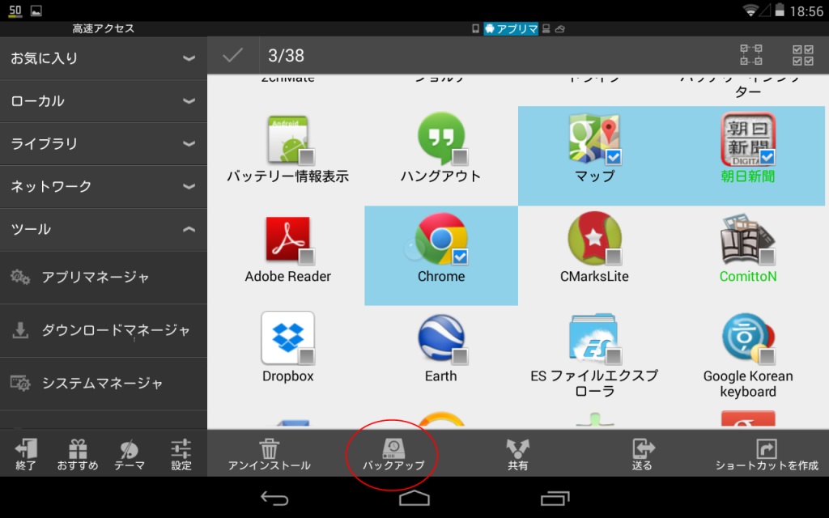Select the ES ファイルエクスプローラ app icon
This screenshot has width=829, height=518.
click(593, 339)
